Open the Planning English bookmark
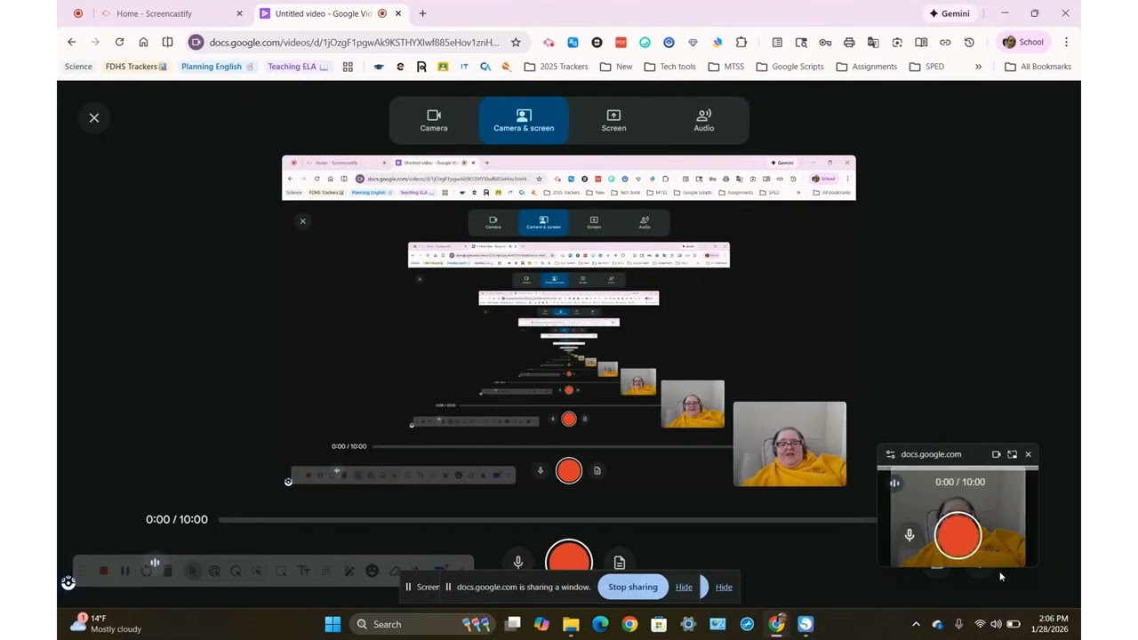 217,67
